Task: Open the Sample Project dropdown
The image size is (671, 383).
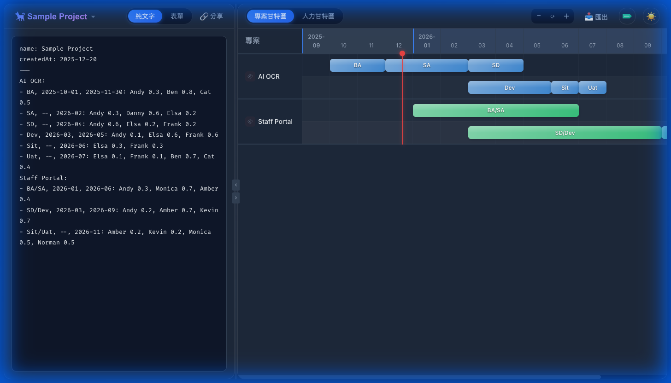Action: pyautogui.click(x=94, y=17)
